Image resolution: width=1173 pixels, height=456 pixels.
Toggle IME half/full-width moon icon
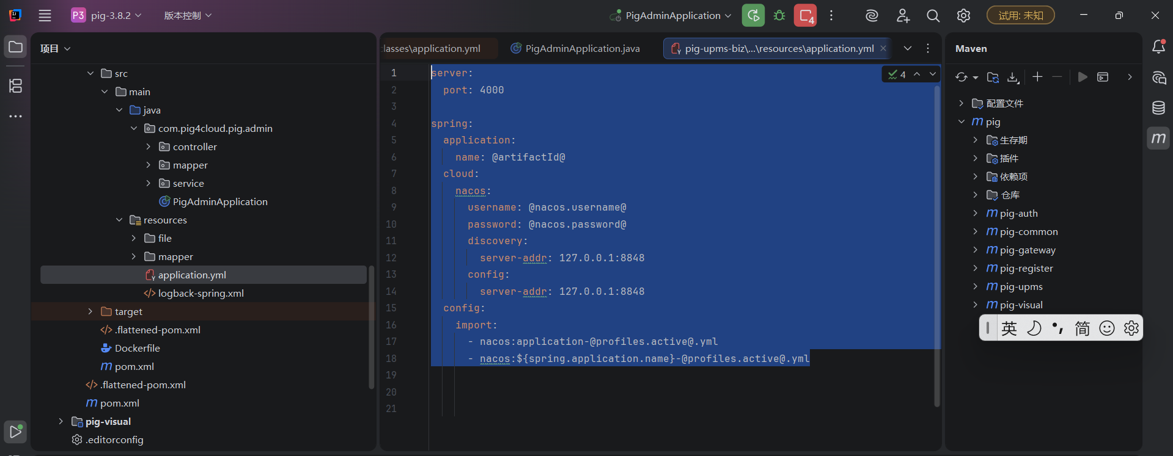coord(1034,328)
